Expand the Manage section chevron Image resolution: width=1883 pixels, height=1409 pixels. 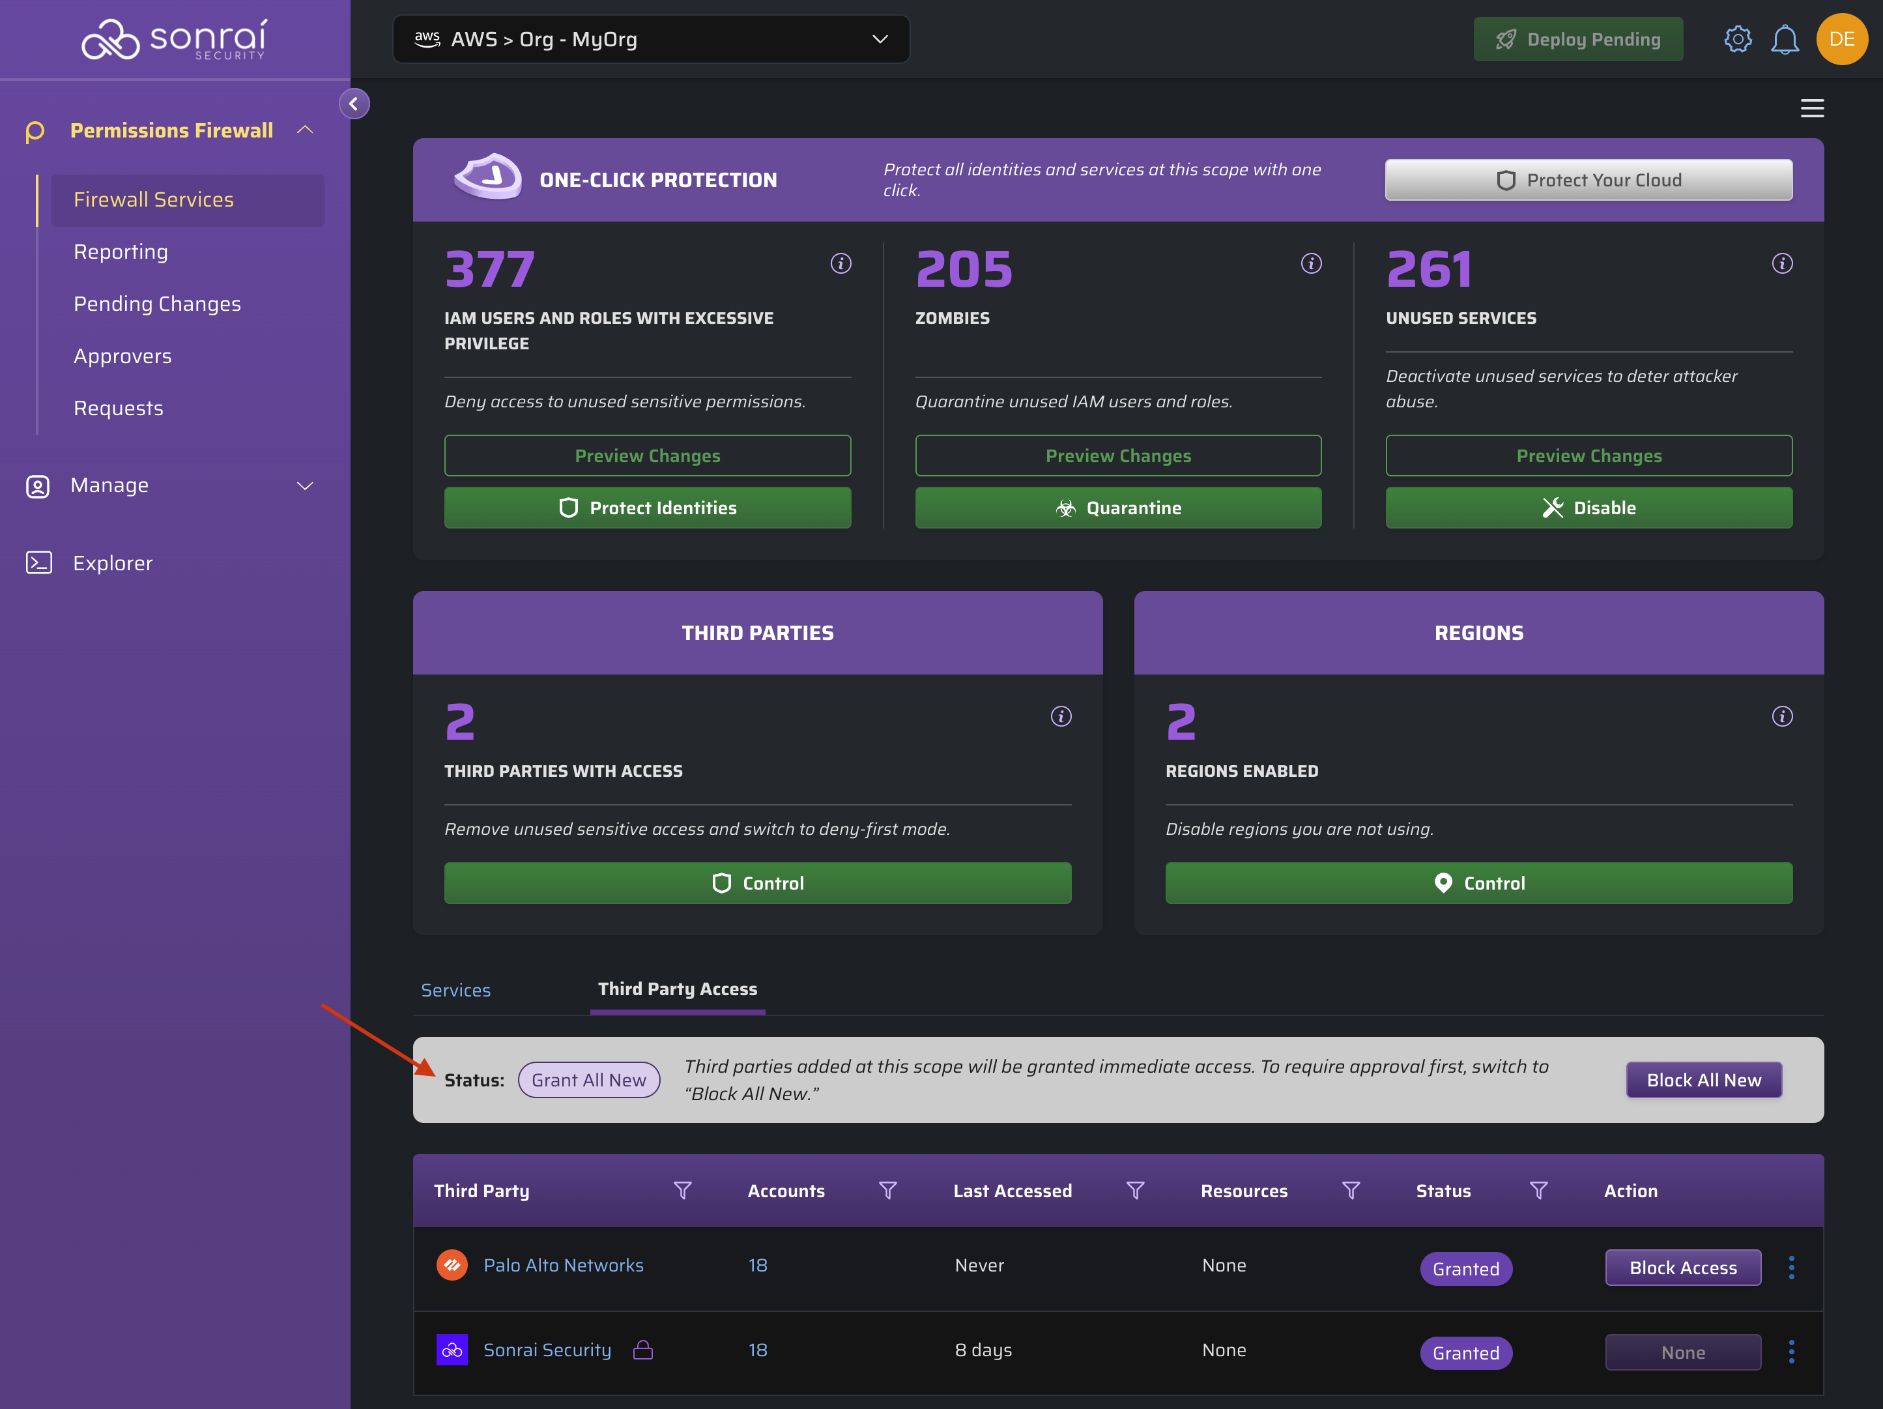click(305, 486)
